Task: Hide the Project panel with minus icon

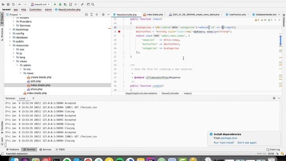Action: coord(108,15)
